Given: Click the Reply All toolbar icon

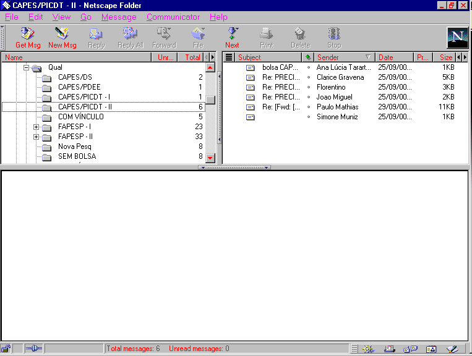Looking at the screenshot, I should [x=131, y=33].
